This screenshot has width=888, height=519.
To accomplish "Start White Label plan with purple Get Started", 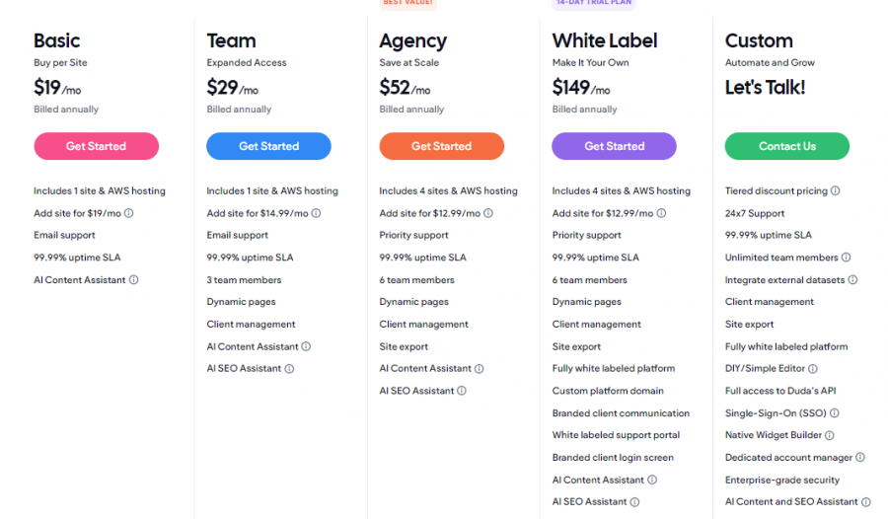I will coord(614,146).
